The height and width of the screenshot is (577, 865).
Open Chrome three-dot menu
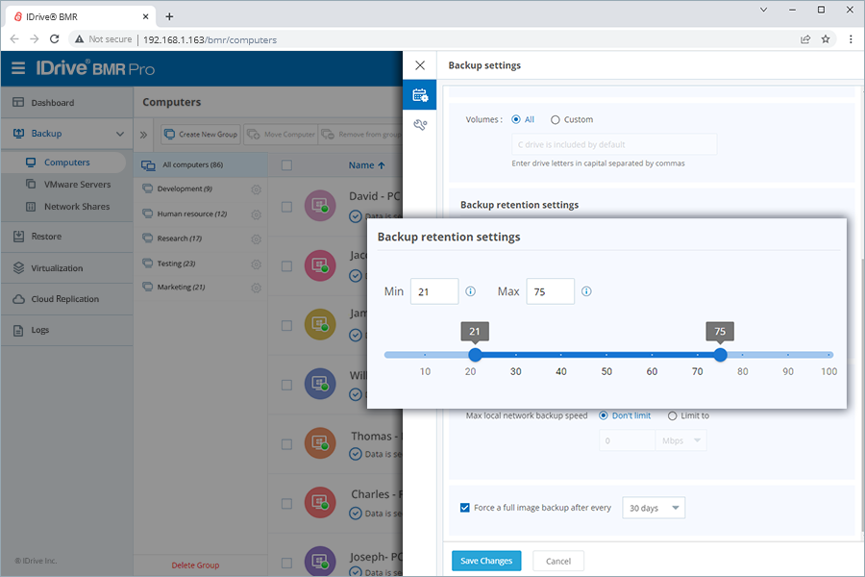(851, 39)
